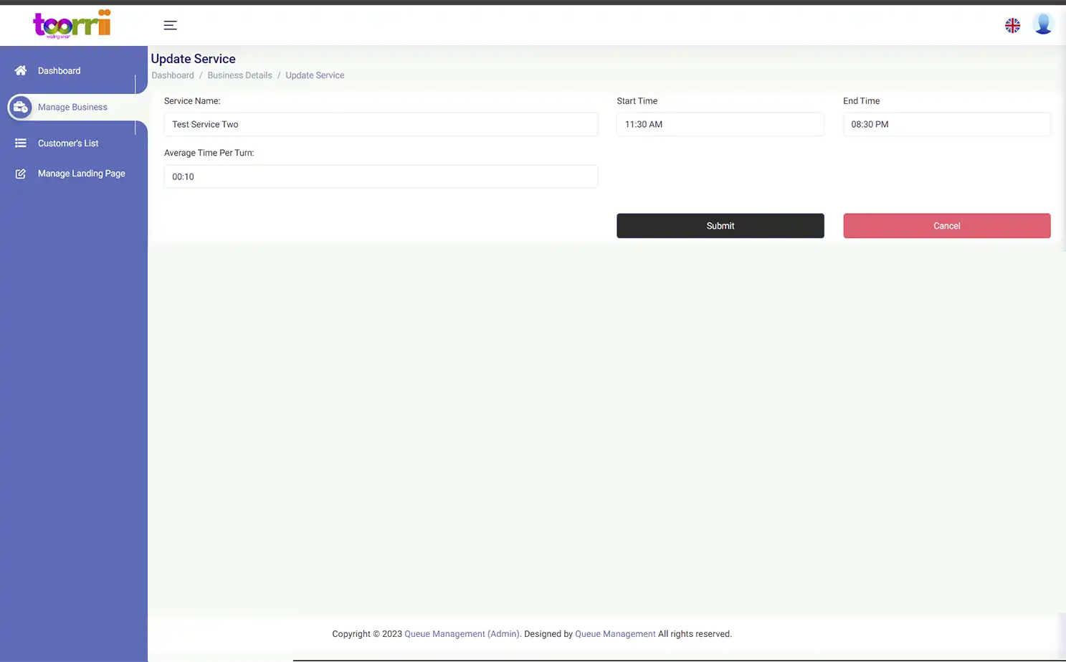Open the Start Time picker
The height and width of the screenshot is (662, 1066).
coord(720,124)
